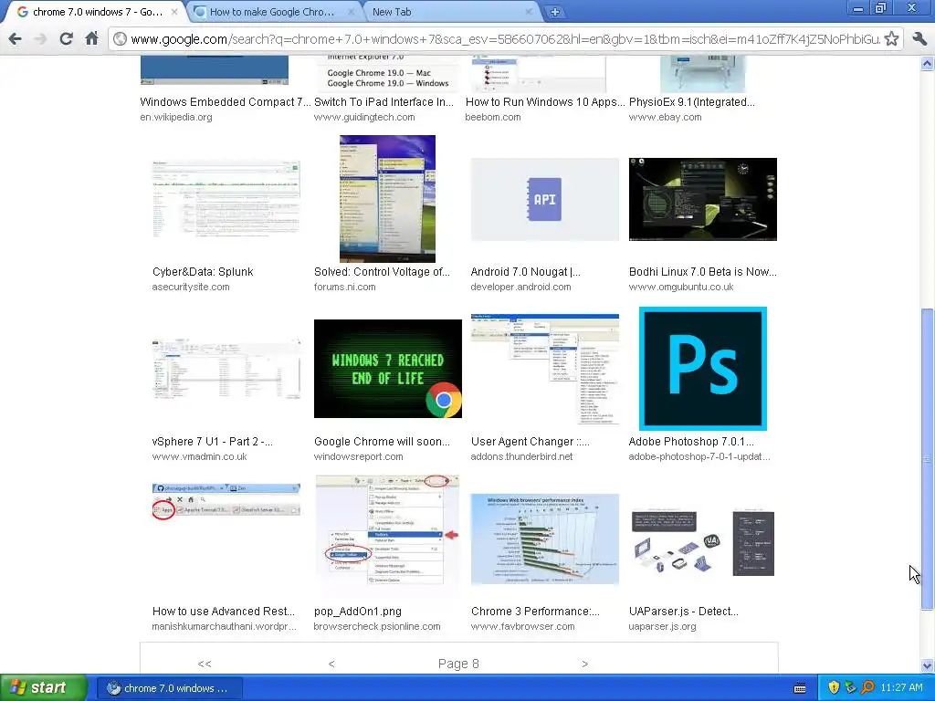Open the home page via house icon
This screenshot has height=701, width=935.
pyautogui.click(x=91, y=38)
